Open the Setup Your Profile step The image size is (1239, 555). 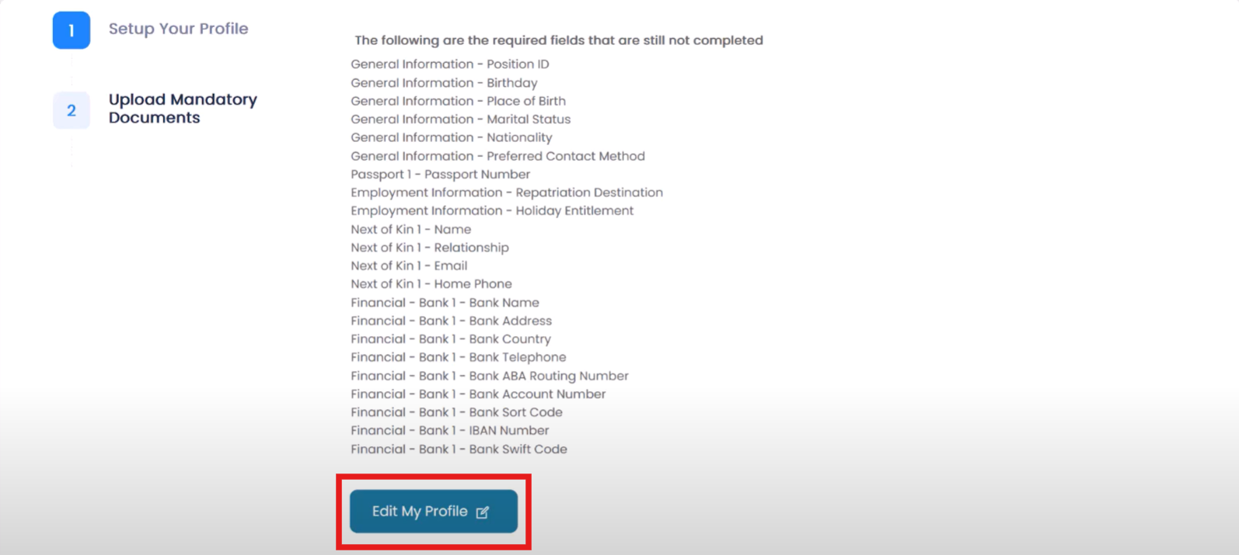[x=179, y=29]
